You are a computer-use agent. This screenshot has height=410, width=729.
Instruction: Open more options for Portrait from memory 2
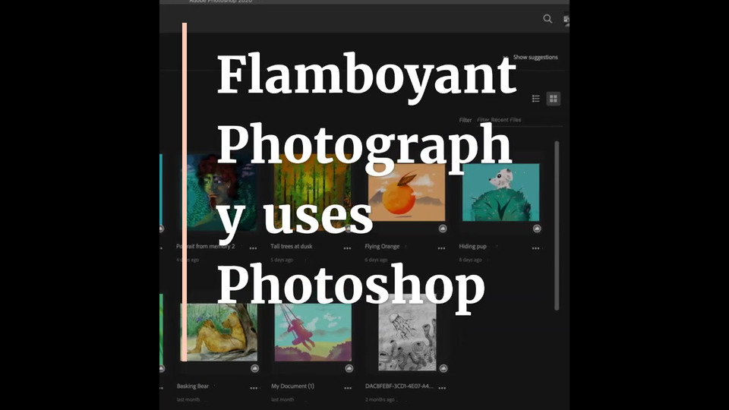point(253,248)
